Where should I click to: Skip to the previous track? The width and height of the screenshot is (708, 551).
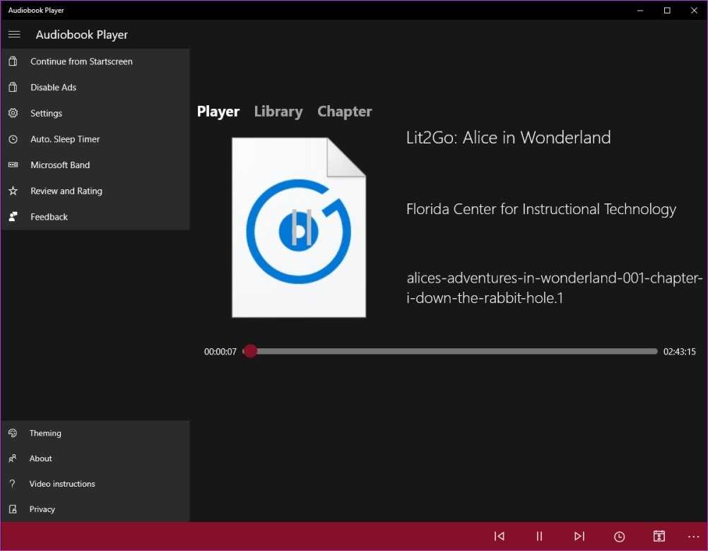(x=500, y=536)
